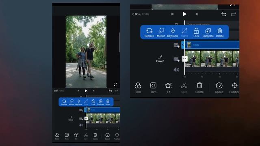Redo on the phone screen
The image size is (260, 146).
coord(116,91)
